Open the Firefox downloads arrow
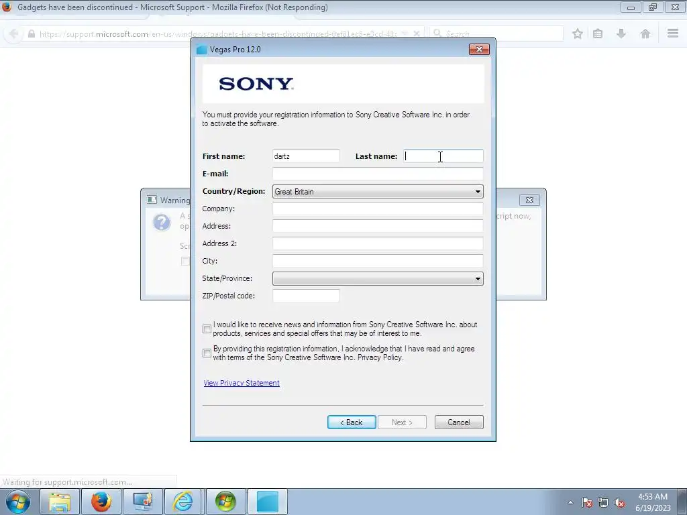687x515 pixels. (621, 34)
